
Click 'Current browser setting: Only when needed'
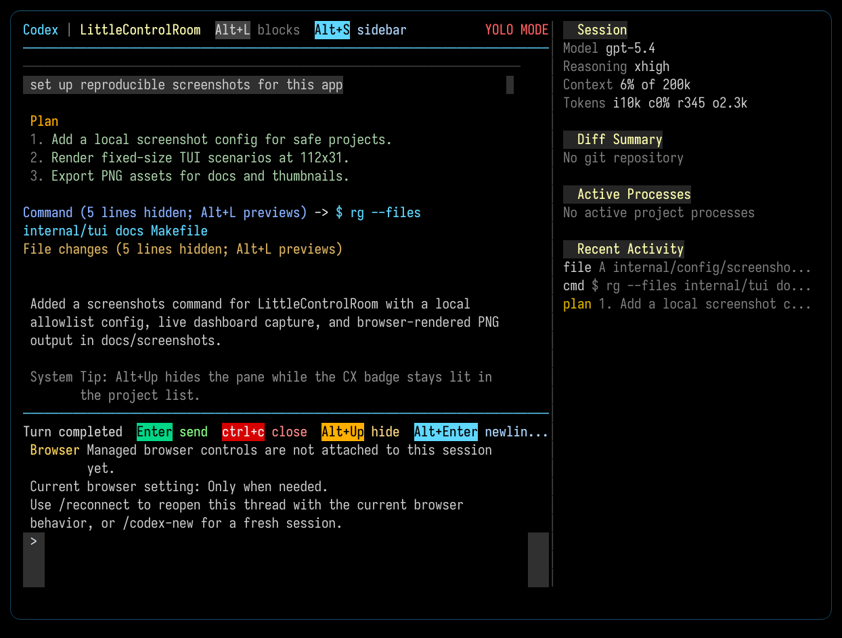(x=179, y=486)
